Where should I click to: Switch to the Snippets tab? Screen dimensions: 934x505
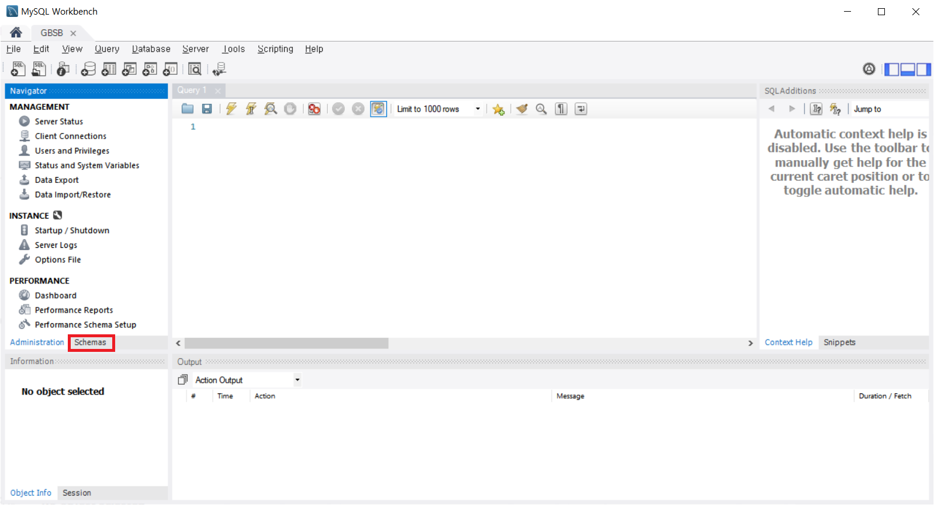[x=839, y=343]
